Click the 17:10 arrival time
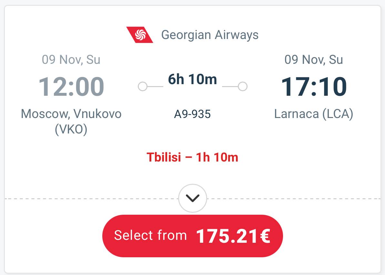Image resolution: width=385 pixels, height=275 pixels. [314, 87]
